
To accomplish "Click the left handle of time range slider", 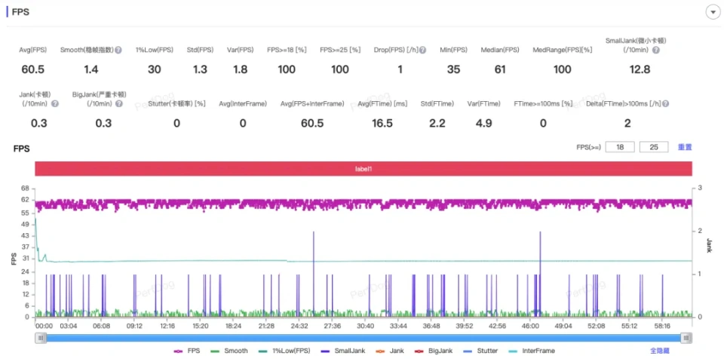I will (40, 338).
